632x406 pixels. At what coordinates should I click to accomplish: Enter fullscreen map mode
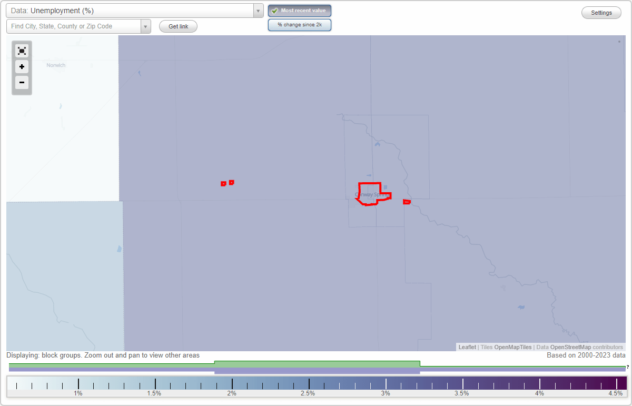pyautogui.click(x=22, y=51)
